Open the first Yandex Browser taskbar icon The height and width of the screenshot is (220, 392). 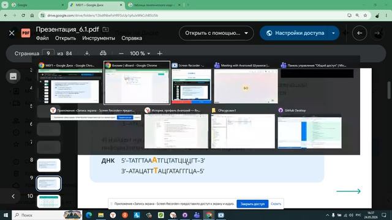pyautogui.click(x=113, y=215)
